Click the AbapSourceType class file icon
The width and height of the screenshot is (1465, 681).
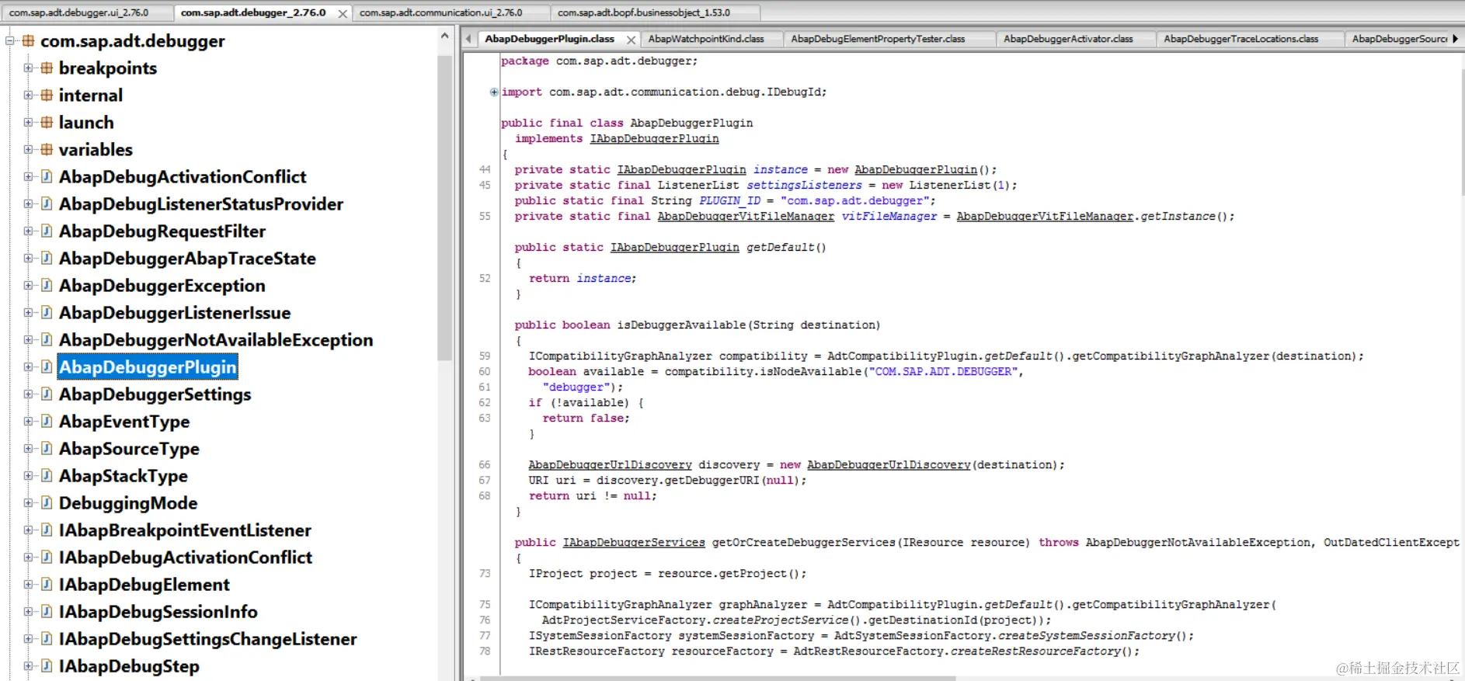[47, 449]
